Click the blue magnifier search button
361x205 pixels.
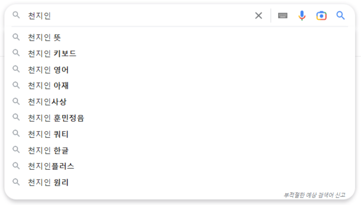340,16
